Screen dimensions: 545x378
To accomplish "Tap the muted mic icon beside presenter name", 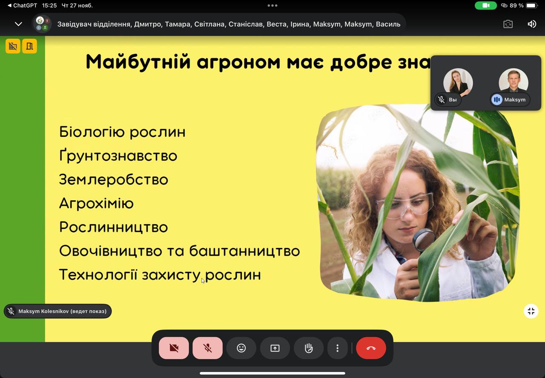I will tap(11, 311).
